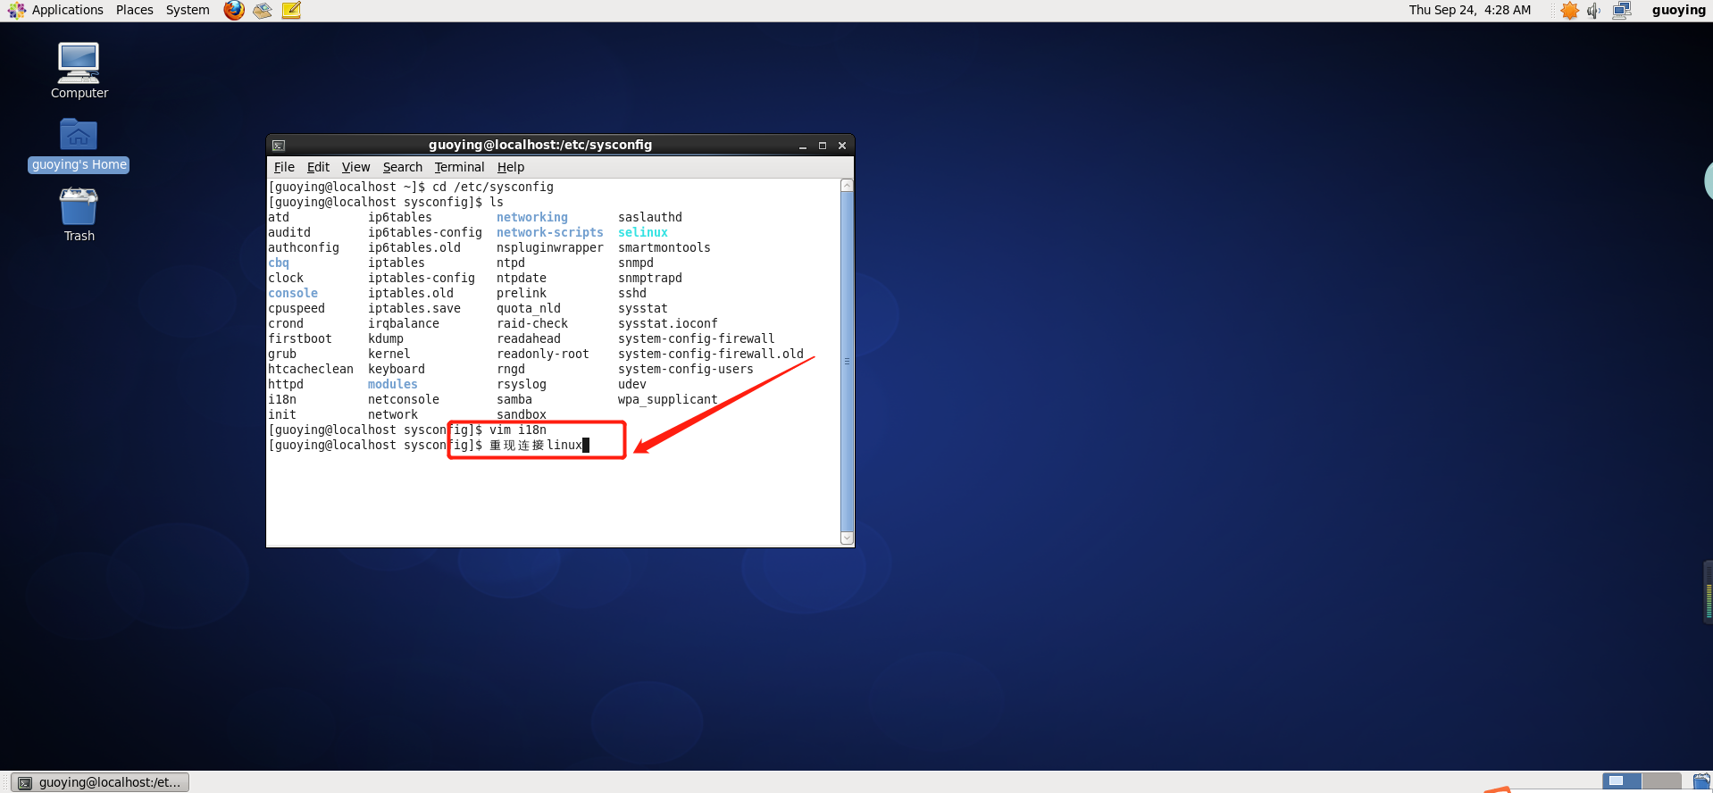Click the guoying@localhost taskbar button
Viewport: 1713px width, 793px height.
(100, 782)
